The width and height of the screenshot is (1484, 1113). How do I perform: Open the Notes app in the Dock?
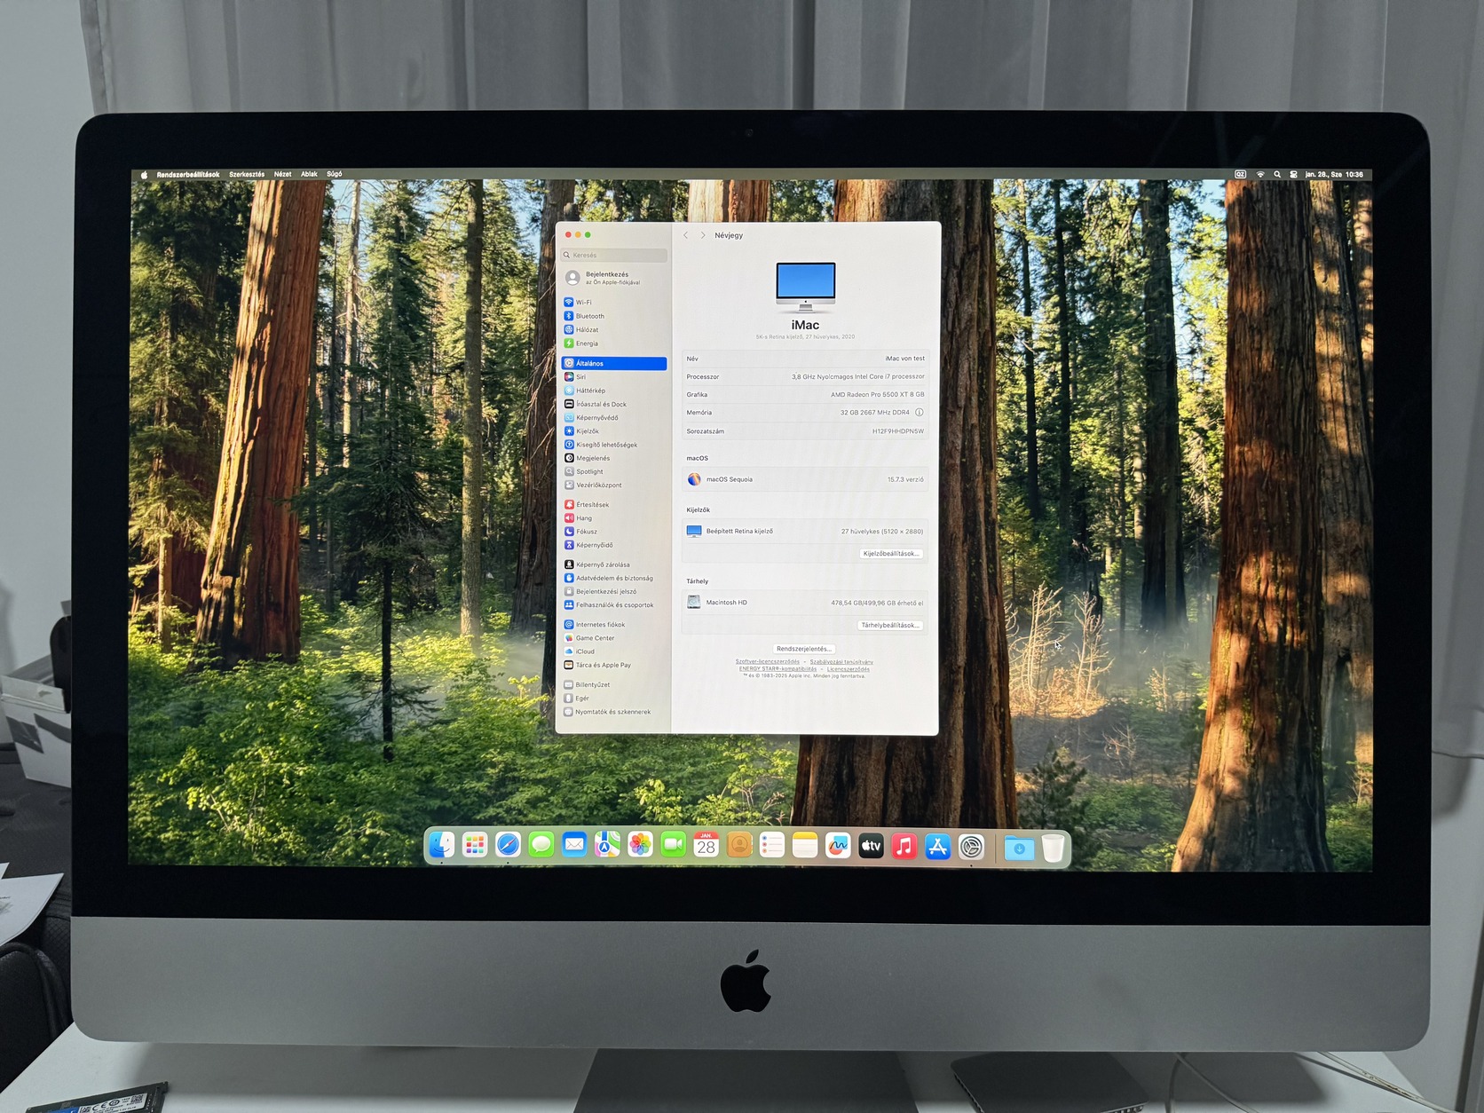[x=805, y=845]
